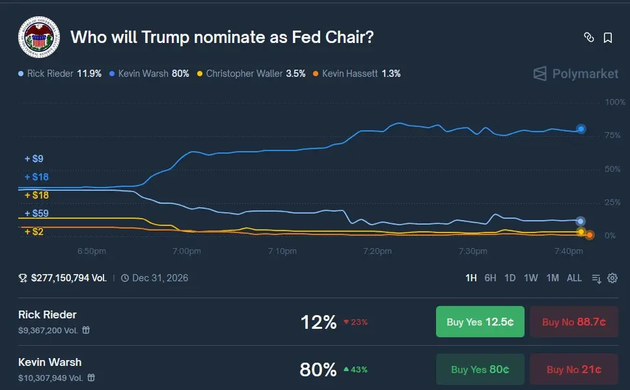Open the chart settings gear
Screen dimensions: 630x390
click(x=612, y=278)
